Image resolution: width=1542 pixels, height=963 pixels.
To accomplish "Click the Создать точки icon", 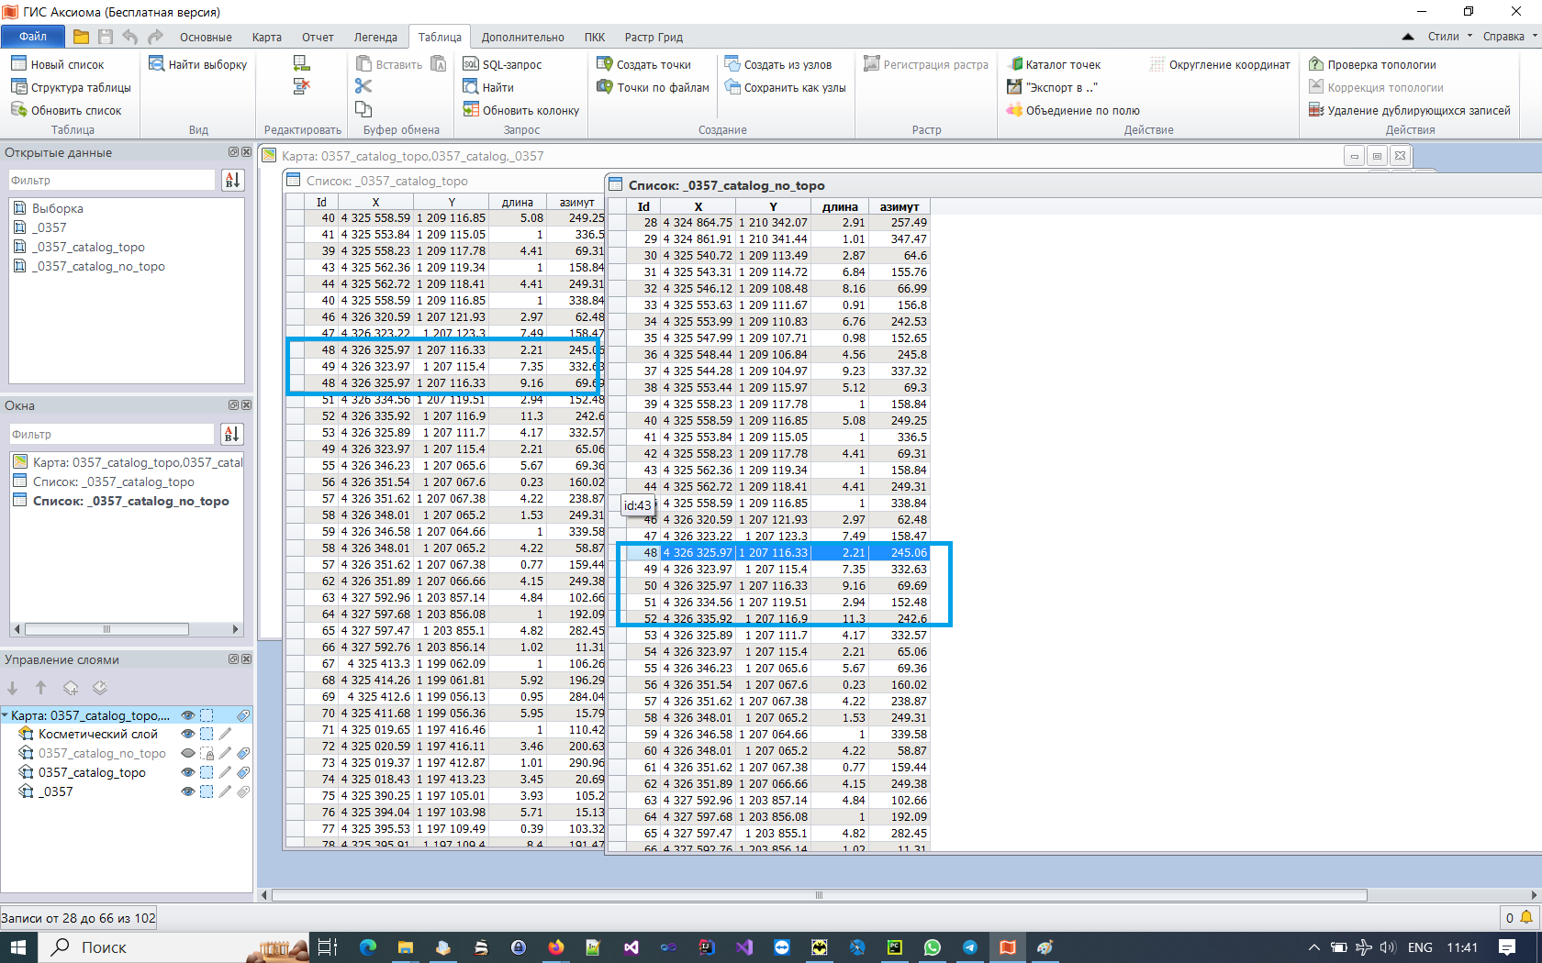I will [604, 64].
